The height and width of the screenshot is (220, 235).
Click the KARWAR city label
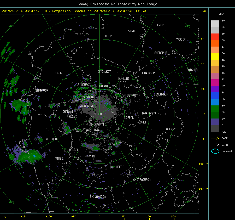21,147
